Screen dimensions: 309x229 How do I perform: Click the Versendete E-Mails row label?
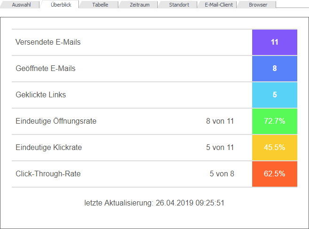click(x=48, y=42)
